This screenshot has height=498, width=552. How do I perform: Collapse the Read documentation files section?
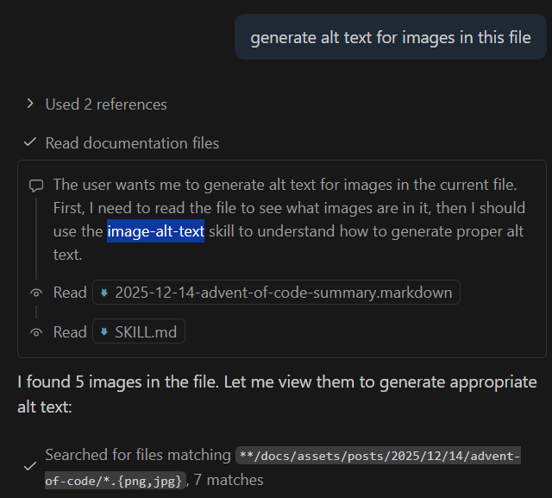(x=132, y=143)
